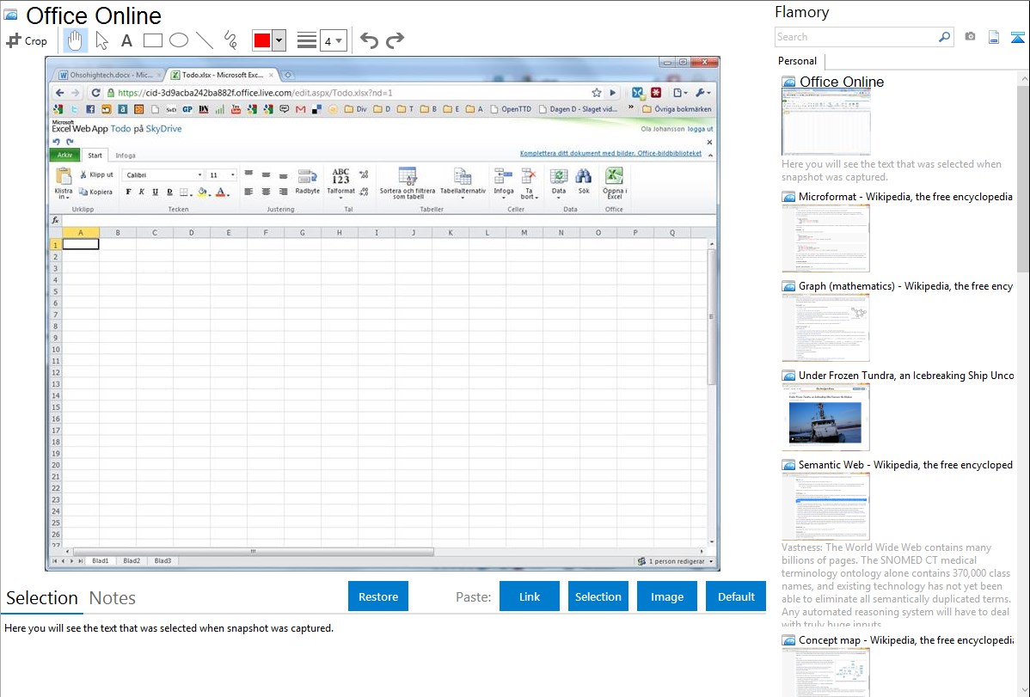1030x697 pixels.
Task: Click the Arkiv tab in Excel ribbon
Action: (x=64, y=155)
